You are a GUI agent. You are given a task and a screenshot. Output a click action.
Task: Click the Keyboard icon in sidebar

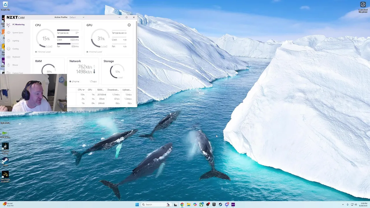coord(9,57)
